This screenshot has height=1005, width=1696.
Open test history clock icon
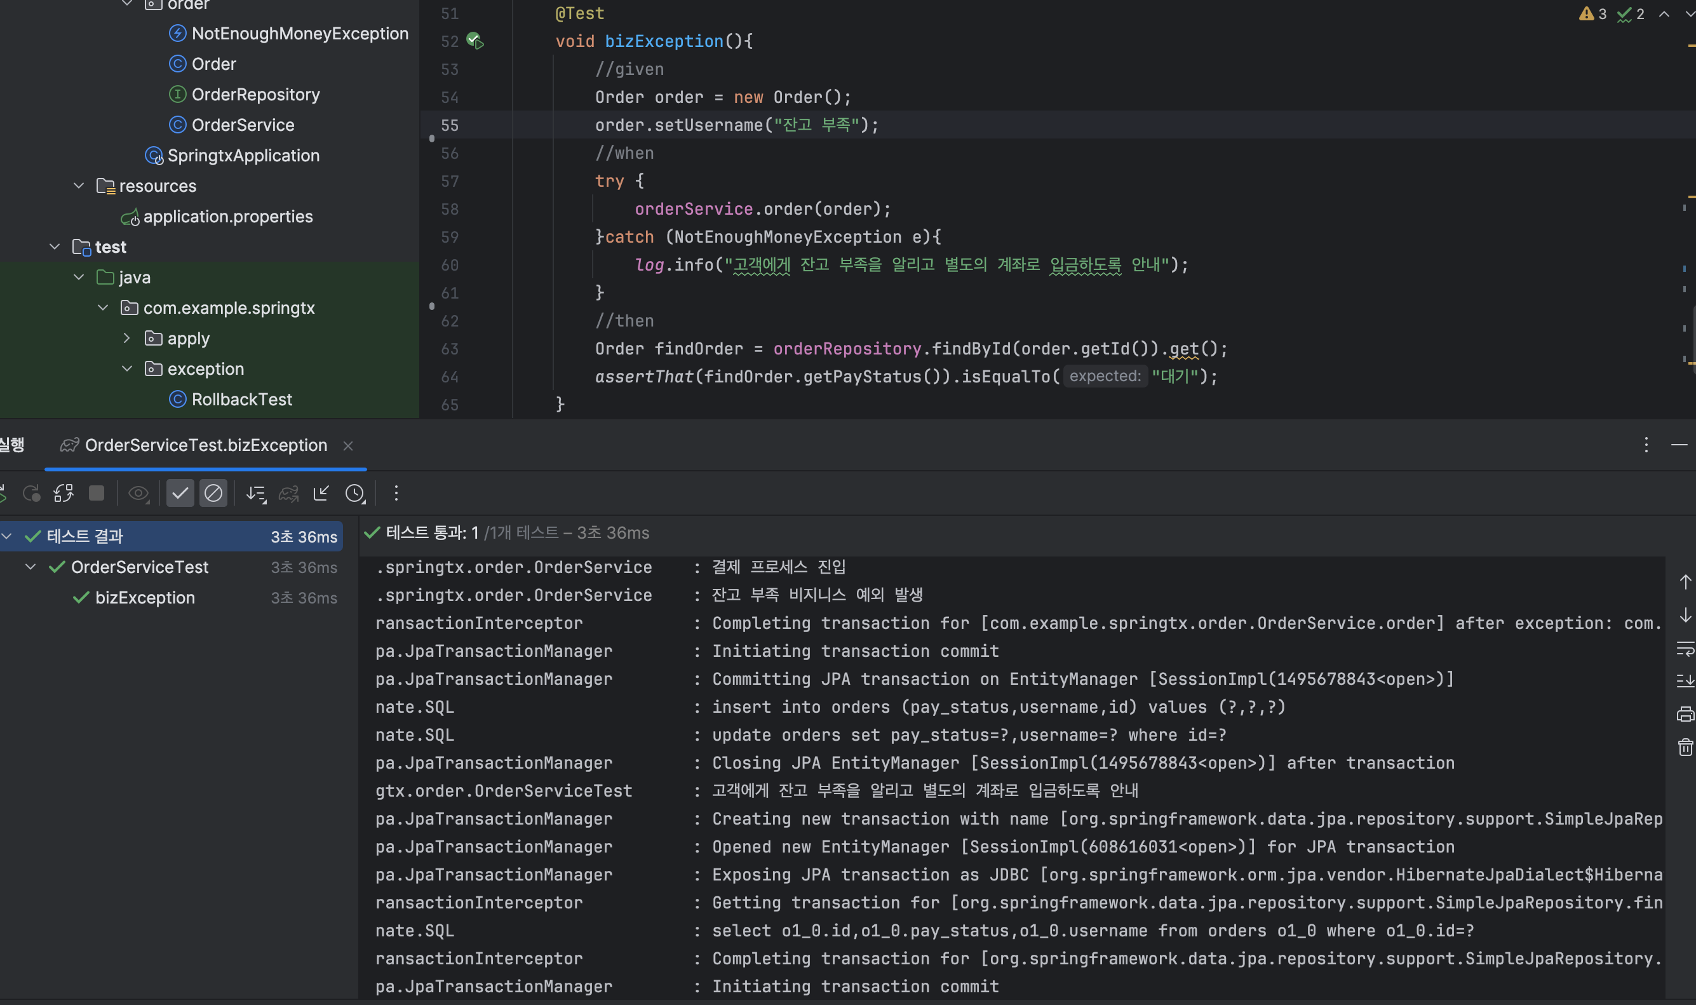click(355, 493)
